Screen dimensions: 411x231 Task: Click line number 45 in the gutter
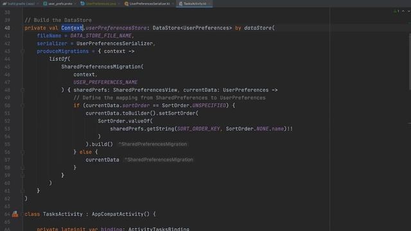7,67
